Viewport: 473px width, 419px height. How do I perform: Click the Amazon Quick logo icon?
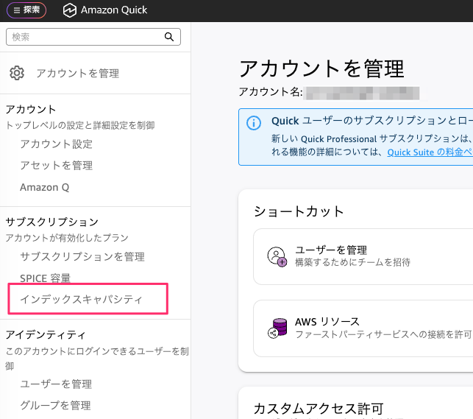pyautogui.click(x=70, y=10)
